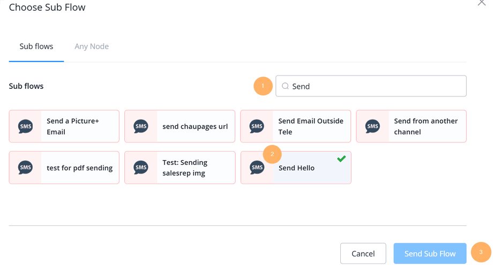Focus the sub flow search field
The image size is (493, 265).
click(375, 86)
